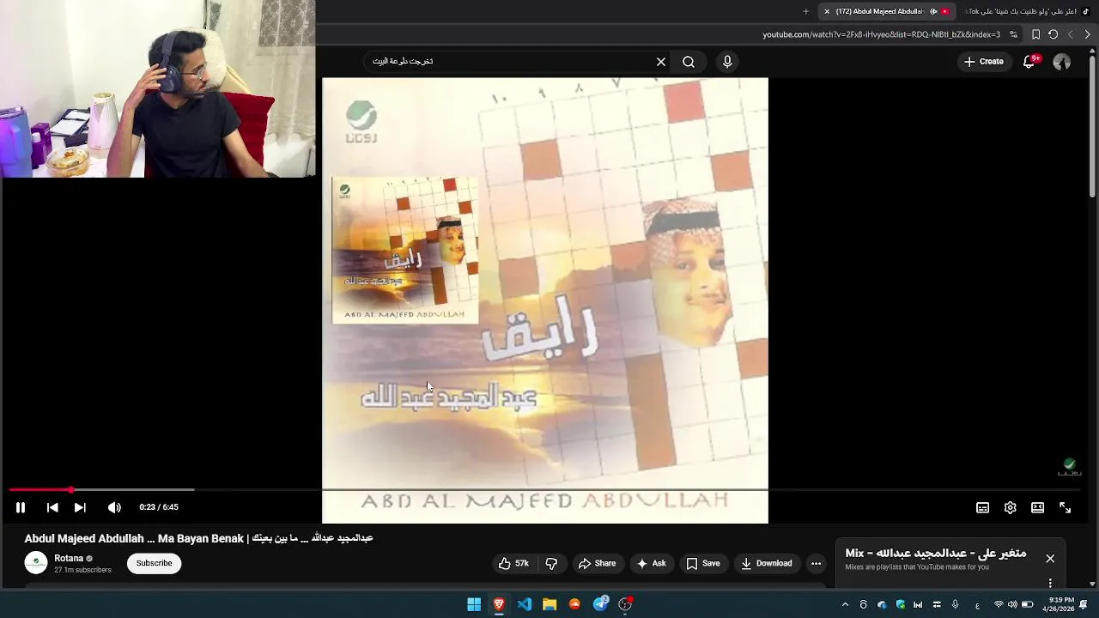Open Mix playlist options menu
The height and width of the screenshot is (618, 1099).
coord(1050,584)
